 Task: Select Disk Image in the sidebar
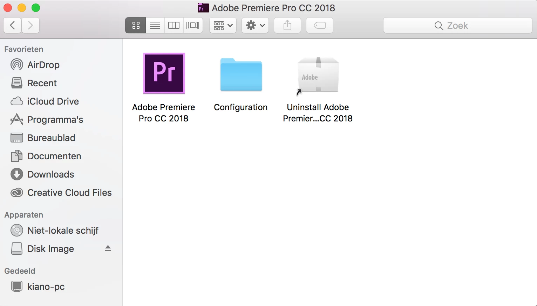click(x=61, y=249)
